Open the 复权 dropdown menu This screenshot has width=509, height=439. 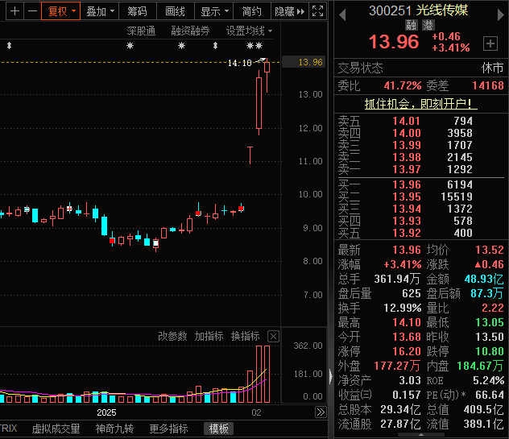point(61,11)
